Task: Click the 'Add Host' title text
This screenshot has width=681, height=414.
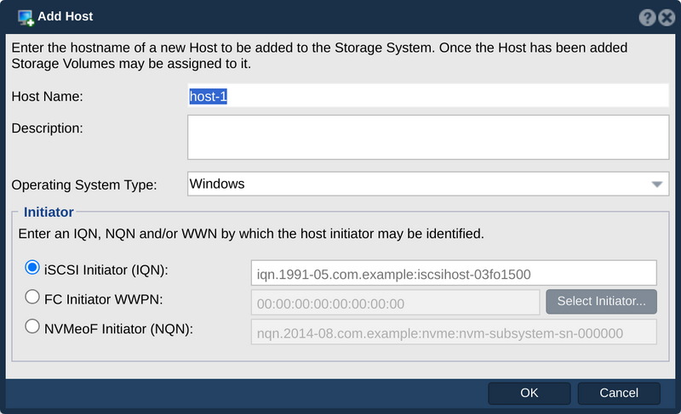Action: [x=66, y=16]
